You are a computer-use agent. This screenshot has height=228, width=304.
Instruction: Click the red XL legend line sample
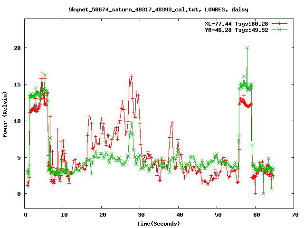[x=279, y=24]
